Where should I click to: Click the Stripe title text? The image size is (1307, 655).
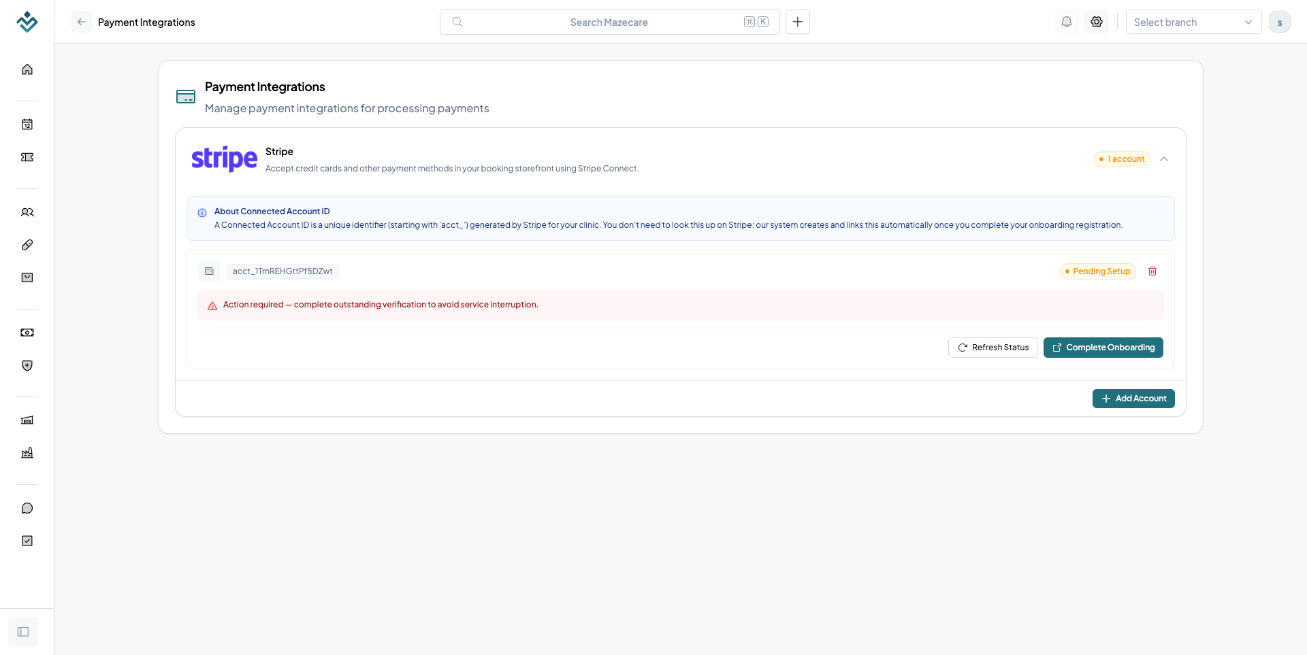tap(279, 152)
